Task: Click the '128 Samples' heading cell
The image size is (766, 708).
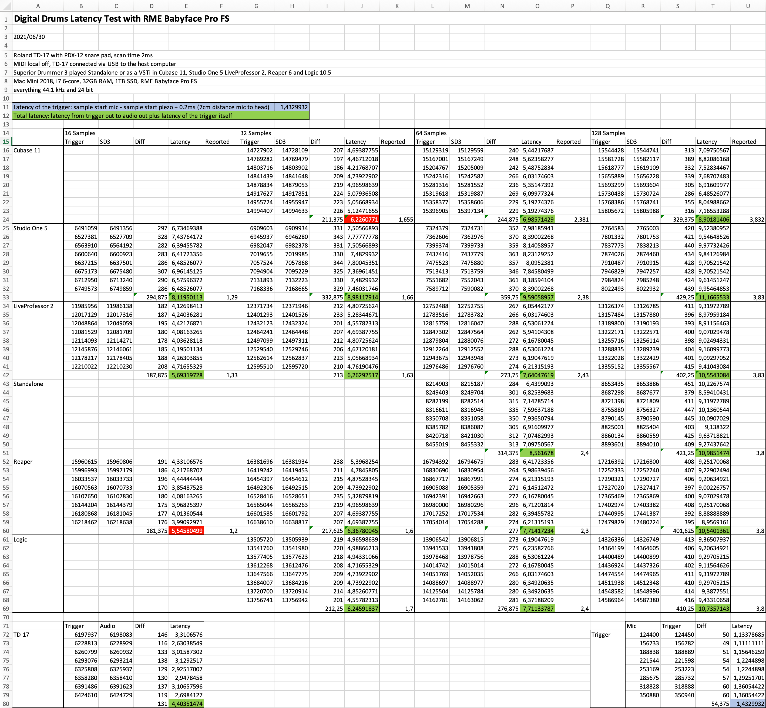Action: tap(608, 133)
